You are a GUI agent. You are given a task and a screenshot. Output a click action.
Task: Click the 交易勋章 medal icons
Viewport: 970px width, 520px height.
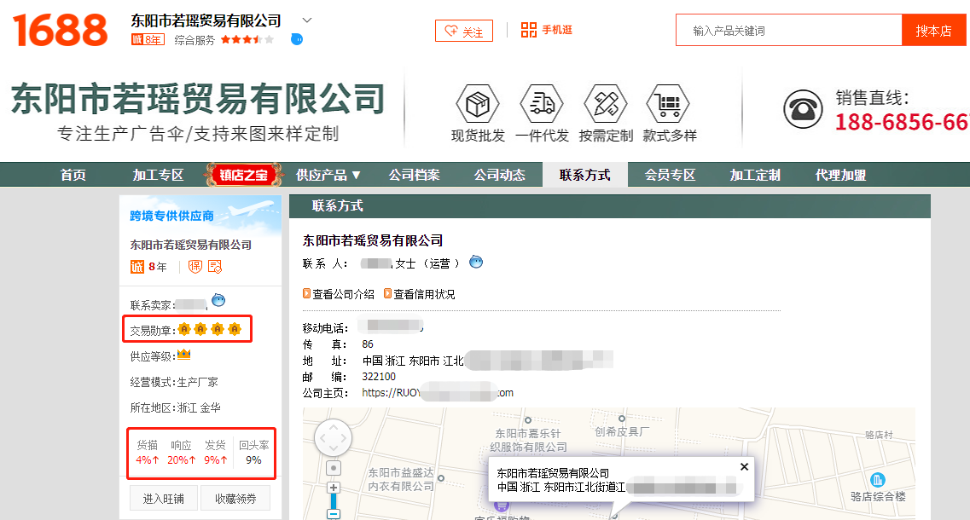[x=209, y=329]
